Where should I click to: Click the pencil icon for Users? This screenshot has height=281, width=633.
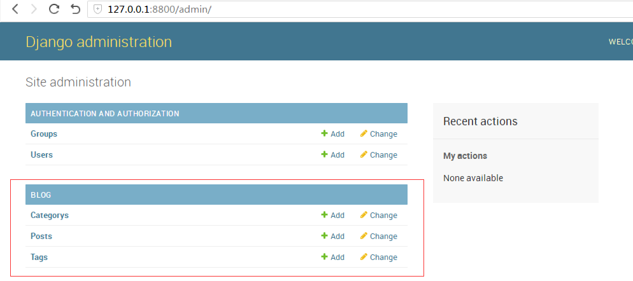pyautogui.click(x=364, y=154)
